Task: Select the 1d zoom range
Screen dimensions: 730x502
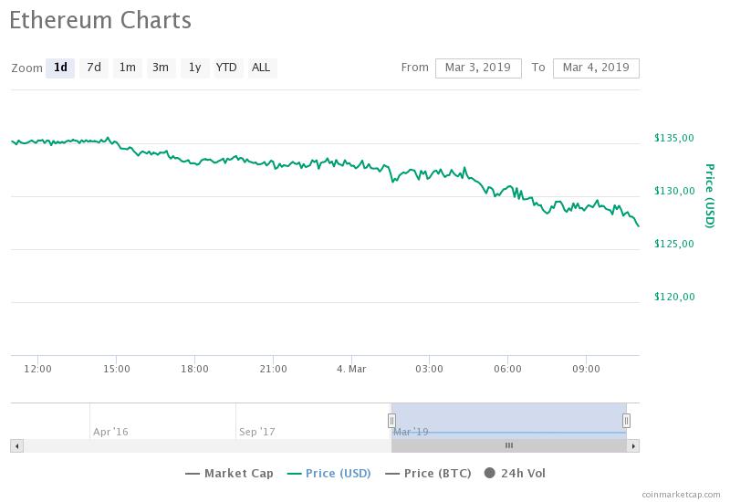Action: click(60, 68)
